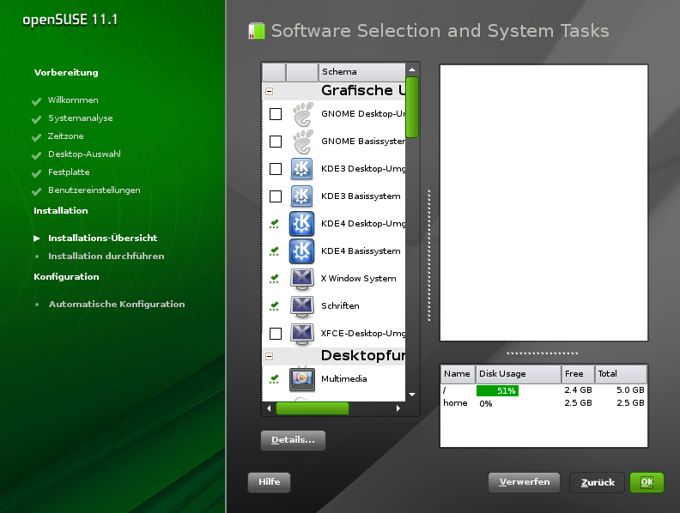Click the KDE3 Basissystem icon
680x513 pixels.
point(301,196)
